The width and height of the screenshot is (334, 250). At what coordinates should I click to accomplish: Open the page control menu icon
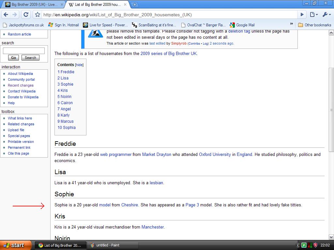pyautogui.click(x=314, y=14)
